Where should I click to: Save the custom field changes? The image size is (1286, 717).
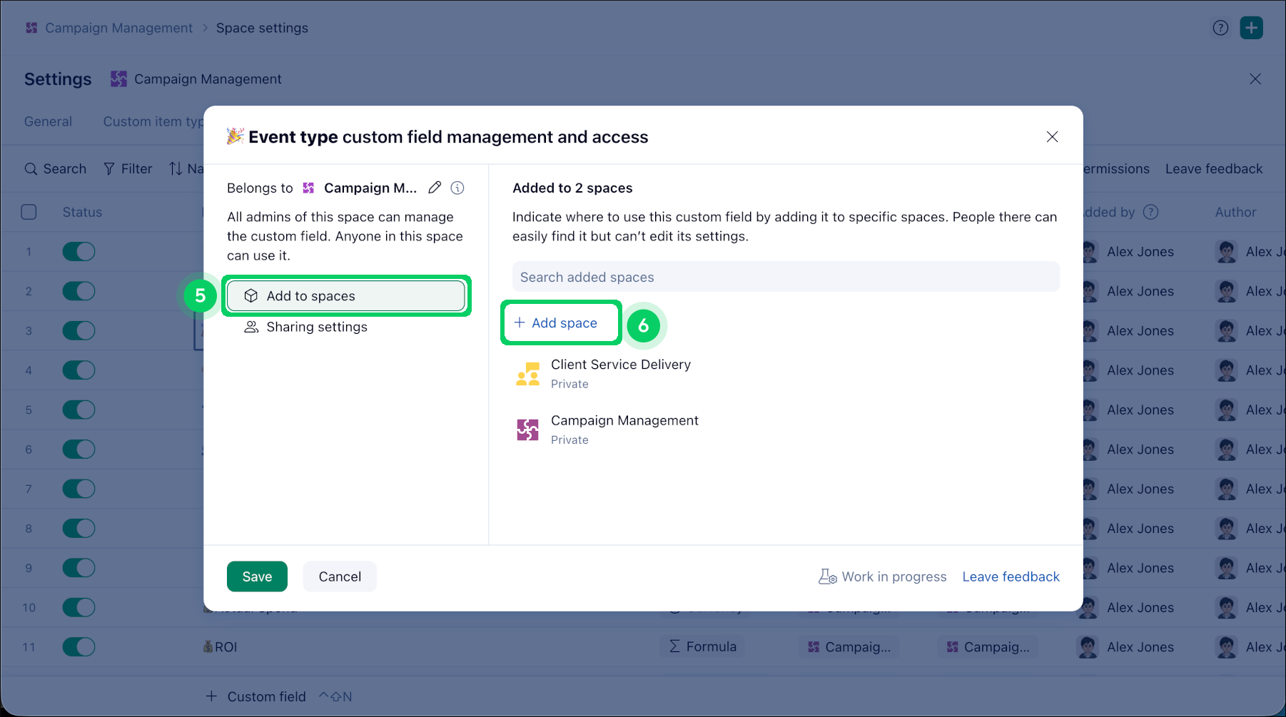click(x=257, y=576)
